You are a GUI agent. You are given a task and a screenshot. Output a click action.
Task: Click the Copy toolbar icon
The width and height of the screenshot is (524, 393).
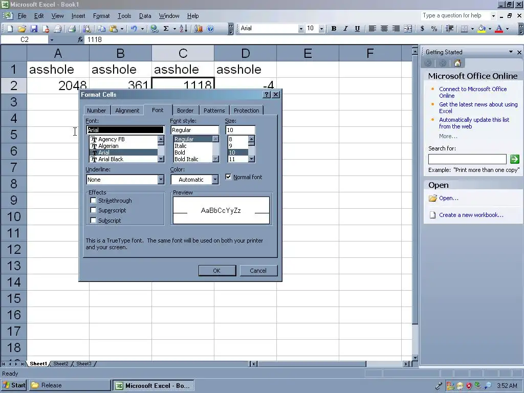pyautogui.click(x=102, y=29)
